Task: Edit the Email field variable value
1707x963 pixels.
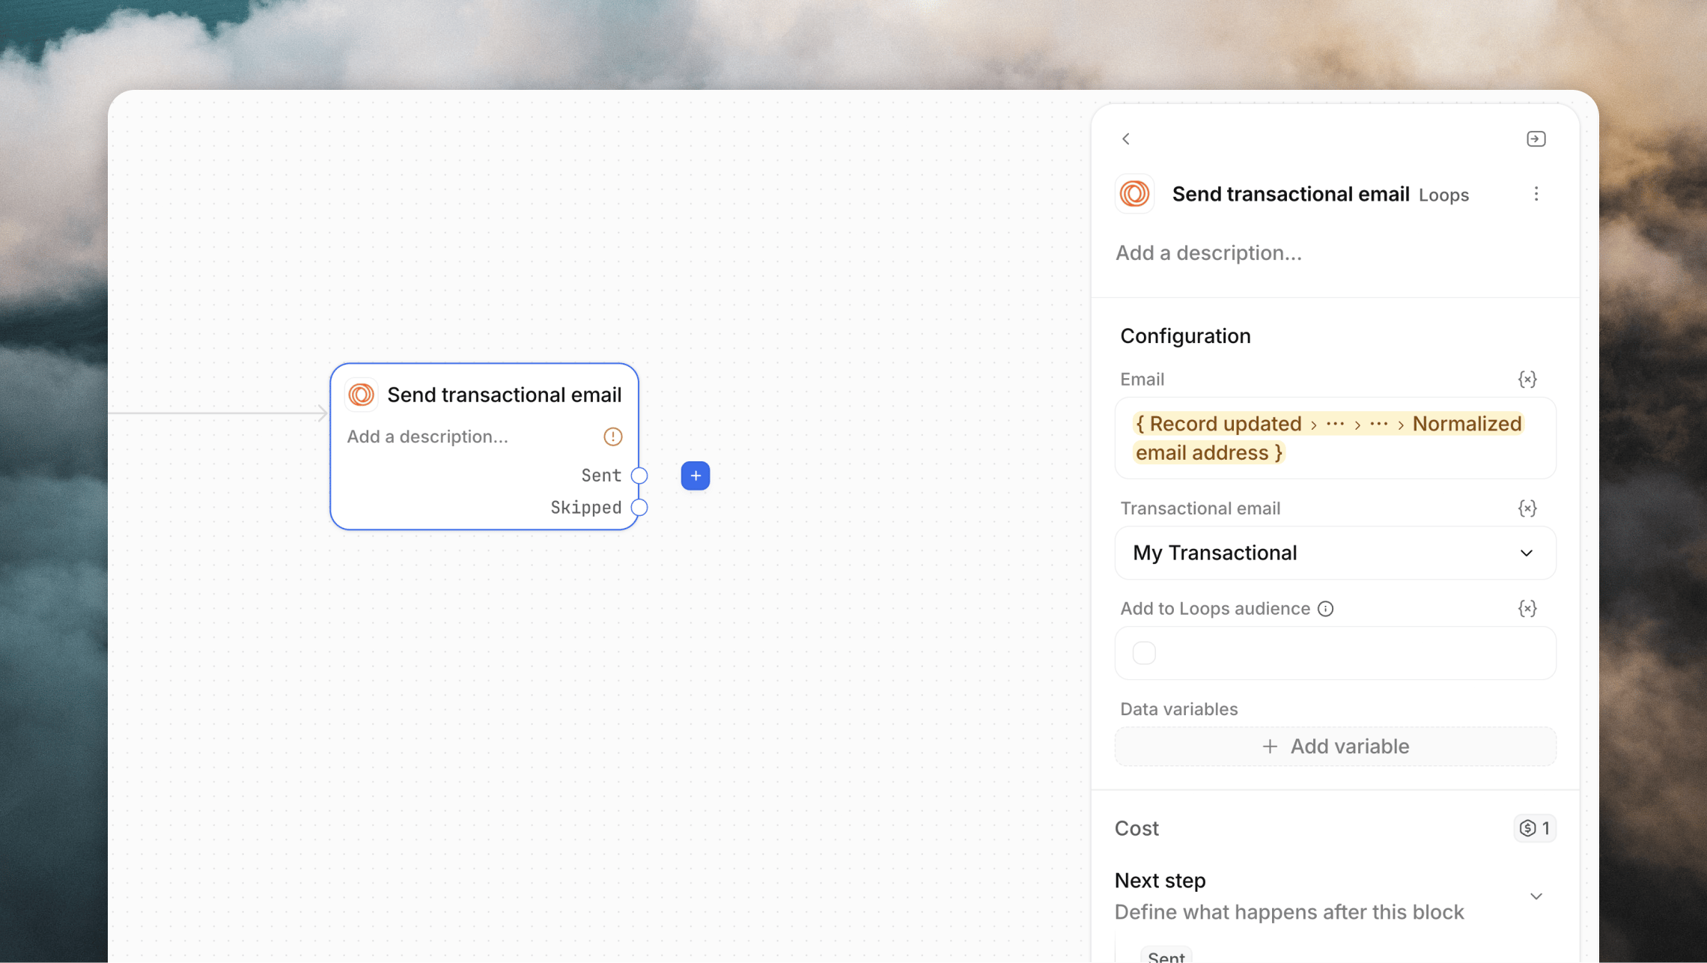Action: pos(1336,438)
